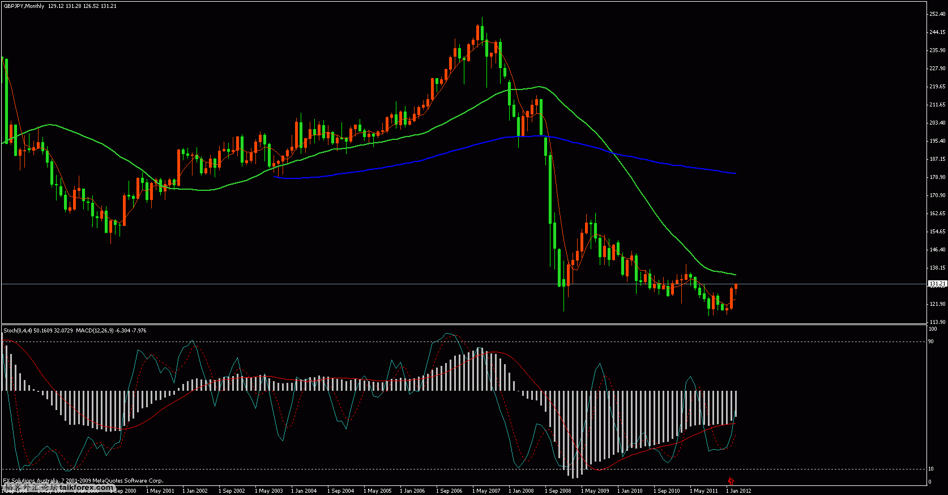The height and width of the screenshot is (495, 948).
Task: Click the 1 Jan 2010 date label
Action: (x=630, y=491)
